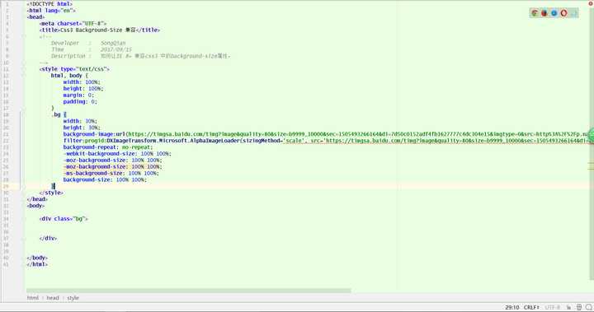Screen dimensions: 594x312
Task: Open the UTF-8 file encoding selector
Action: coord(552,307)
